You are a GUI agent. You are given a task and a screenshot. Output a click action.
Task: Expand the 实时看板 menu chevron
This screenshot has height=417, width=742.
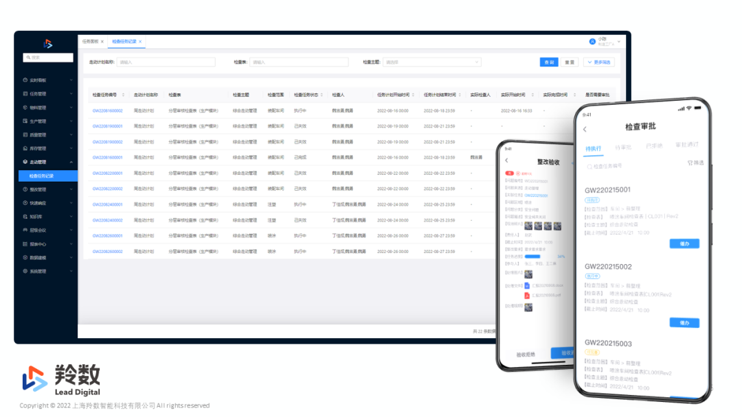pyautogui.click(x=71, y=80)
